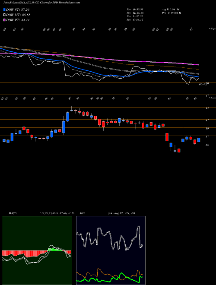Click the 'Avg V' average volume text

tap(171, 9)
